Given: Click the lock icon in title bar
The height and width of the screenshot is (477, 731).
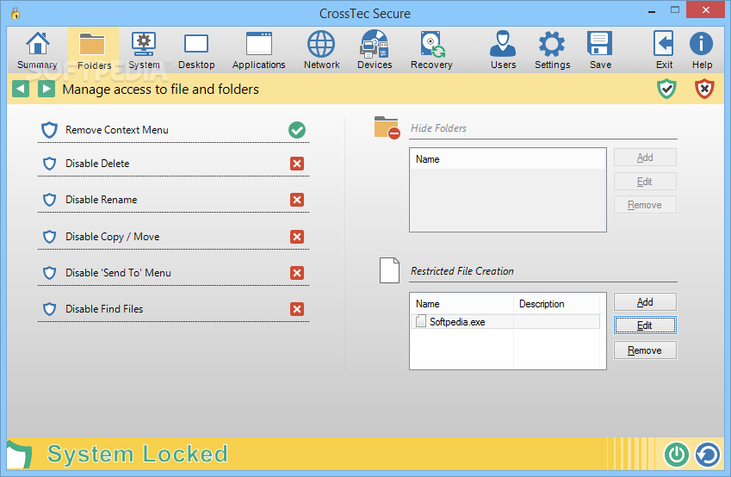Looking at the screenshot, I should pyautogui.click(x=15, y=13).
